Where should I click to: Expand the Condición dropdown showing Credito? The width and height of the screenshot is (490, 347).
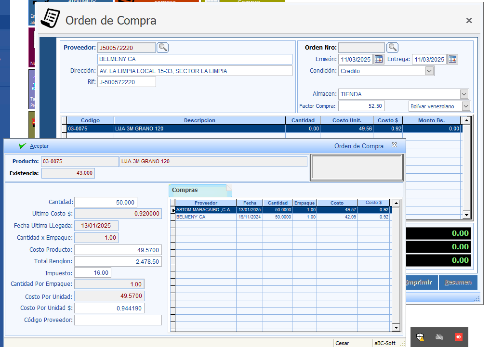429,71
